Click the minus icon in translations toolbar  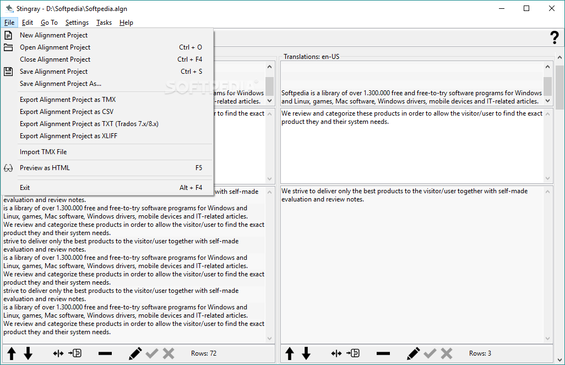383,353
